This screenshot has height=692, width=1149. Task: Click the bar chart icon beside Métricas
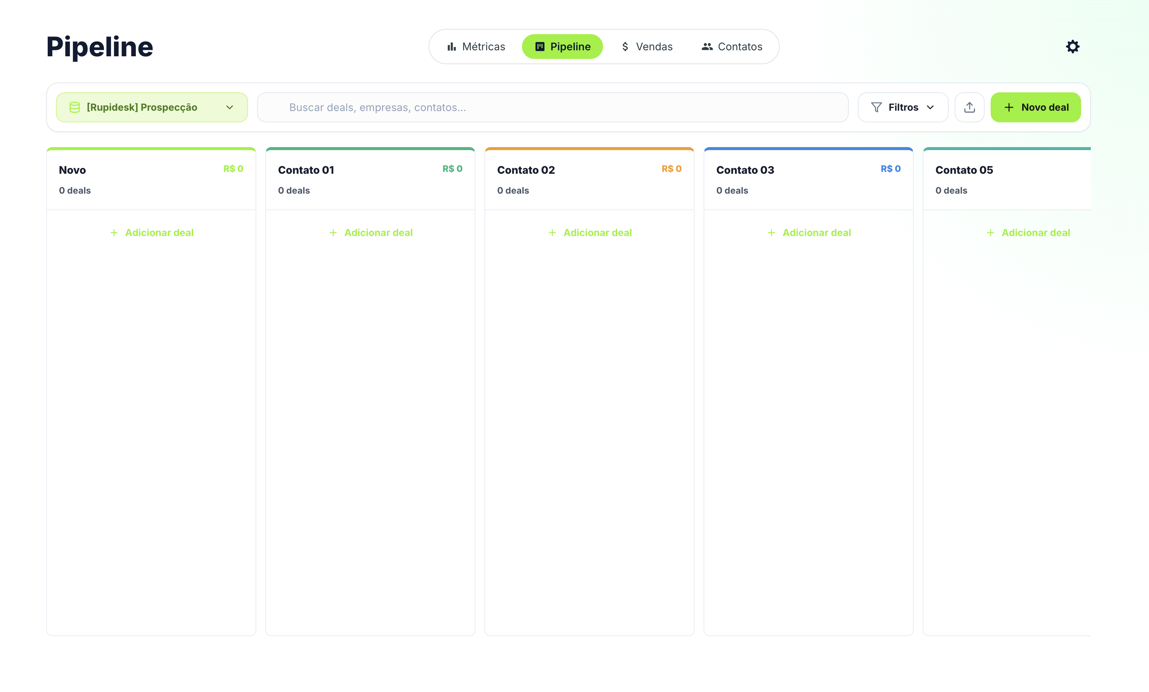coord(451,47)
